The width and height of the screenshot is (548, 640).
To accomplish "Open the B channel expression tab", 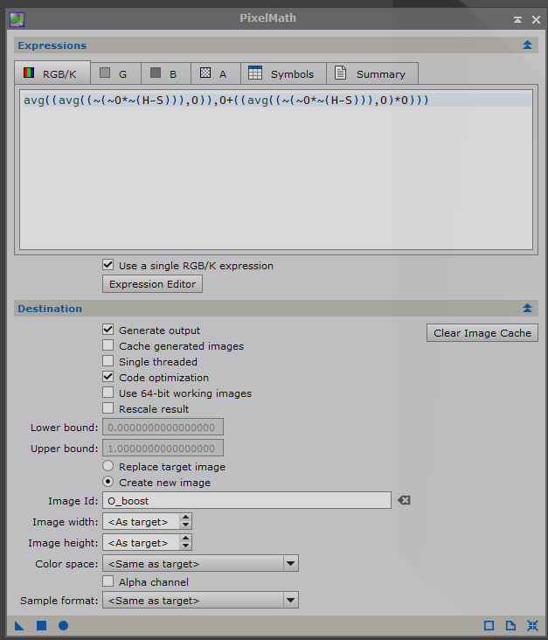I will point(166,73).
